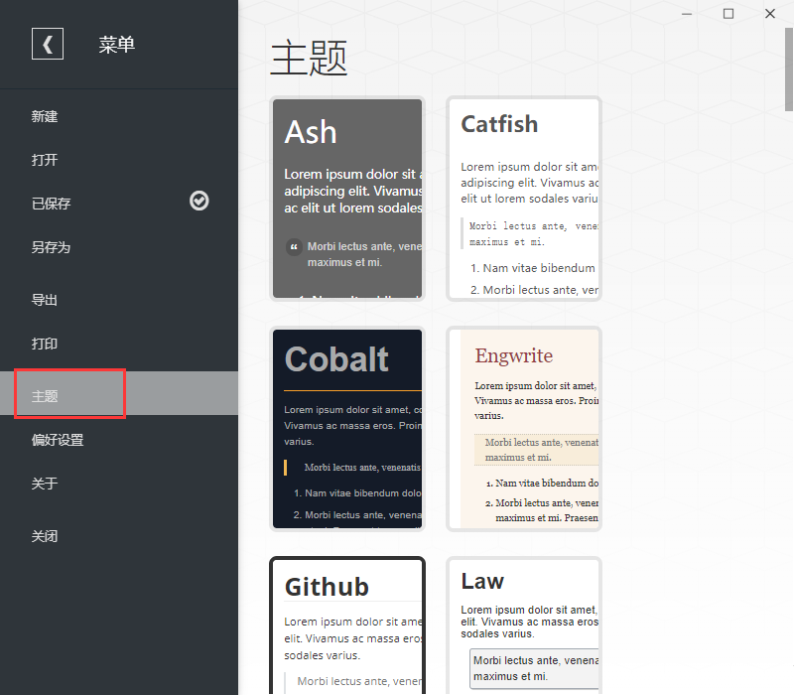Viewport: 794px width, 695px height.
Task: Select the Github theme card
Action: [347, 625]
